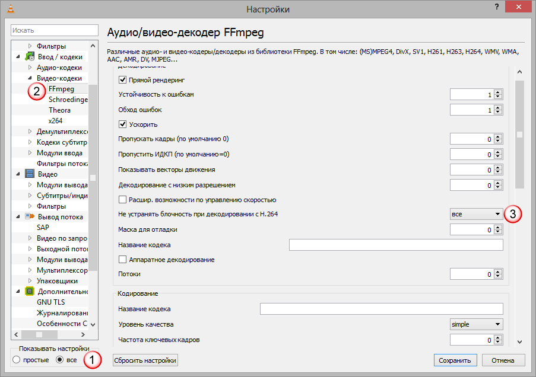Viewport: 536px width, 377px height.
Task: Click the Видео film strip icon
Action: pos(30,174)
